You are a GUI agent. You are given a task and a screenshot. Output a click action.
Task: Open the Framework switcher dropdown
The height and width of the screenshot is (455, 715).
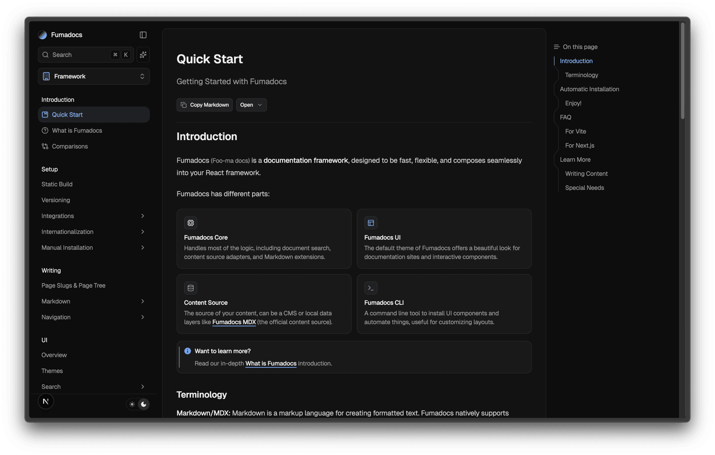pos(94,76)
